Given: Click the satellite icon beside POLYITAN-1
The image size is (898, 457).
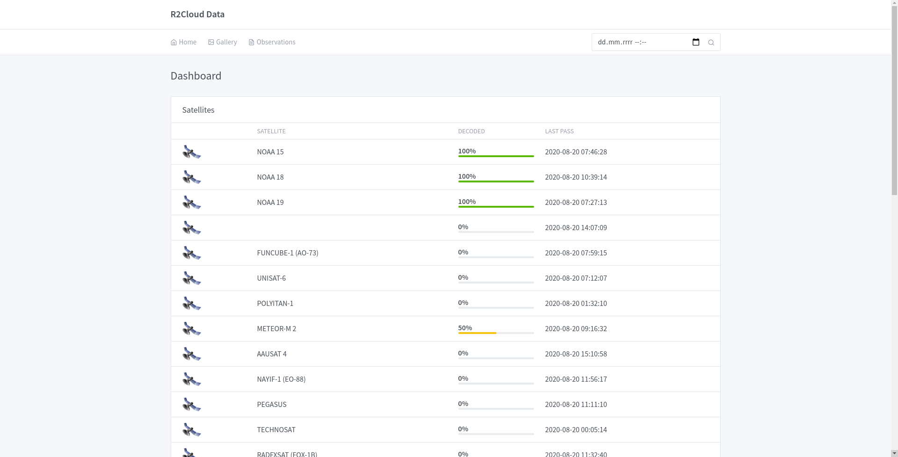Looking at the screenshot, I should 192,304.
